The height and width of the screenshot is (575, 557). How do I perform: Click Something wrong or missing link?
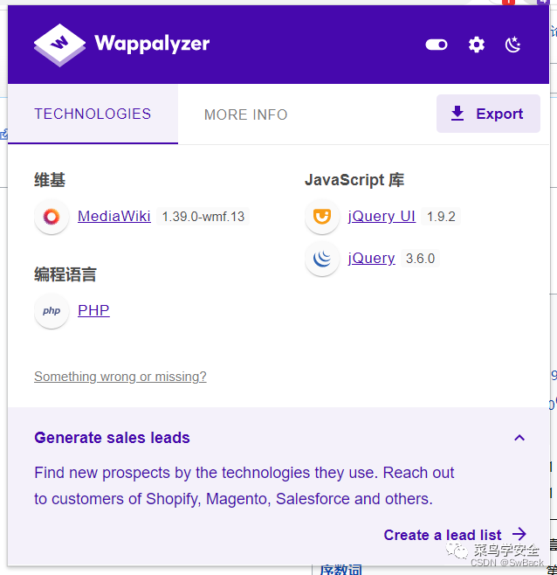click(x=120, y=377)
